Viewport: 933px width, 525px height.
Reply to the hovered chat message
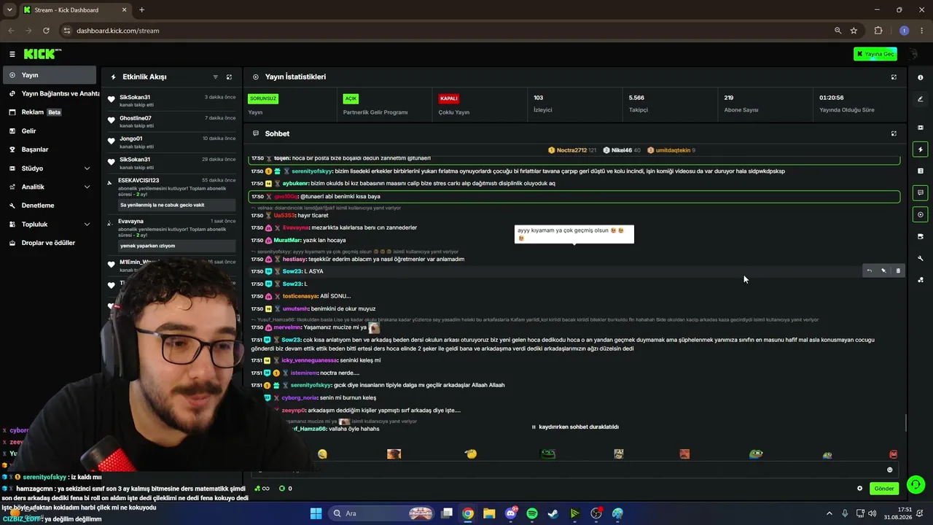869,271
